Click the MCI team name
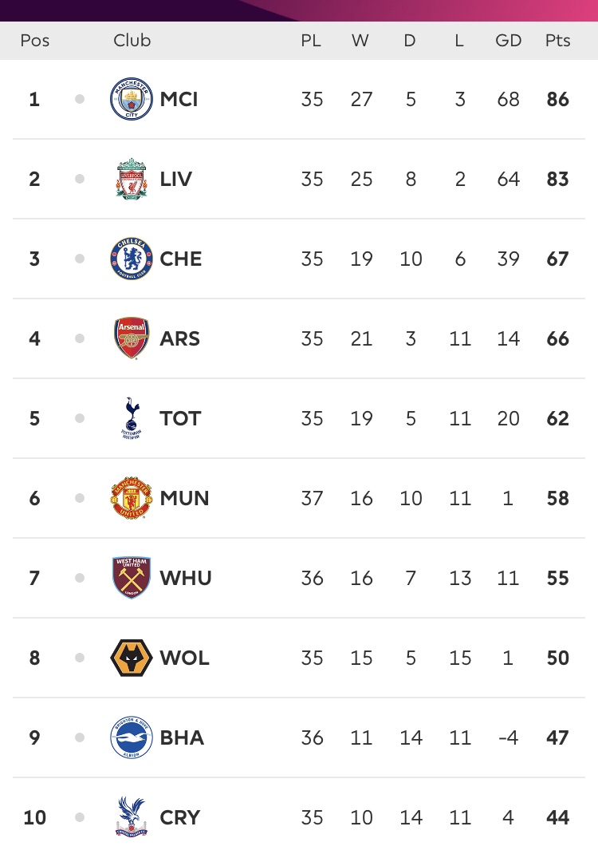598x854 pixels. (179, 100)
